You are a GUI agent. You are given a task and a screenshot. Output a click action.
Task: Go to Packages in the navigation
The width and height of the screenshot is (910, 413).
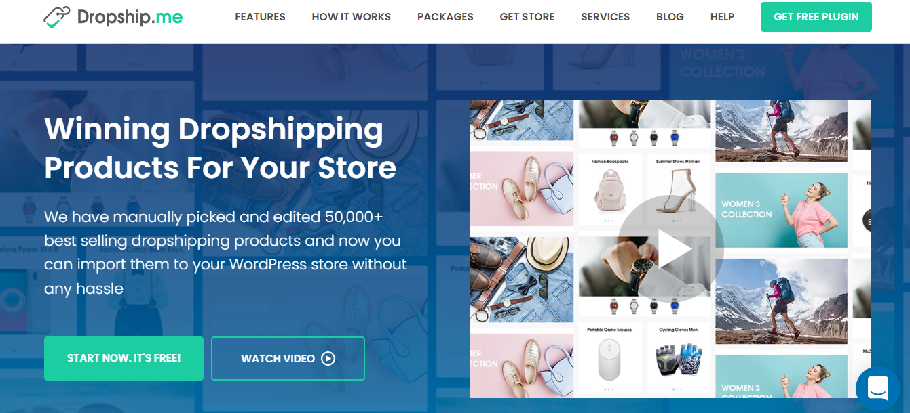(445, 17)
